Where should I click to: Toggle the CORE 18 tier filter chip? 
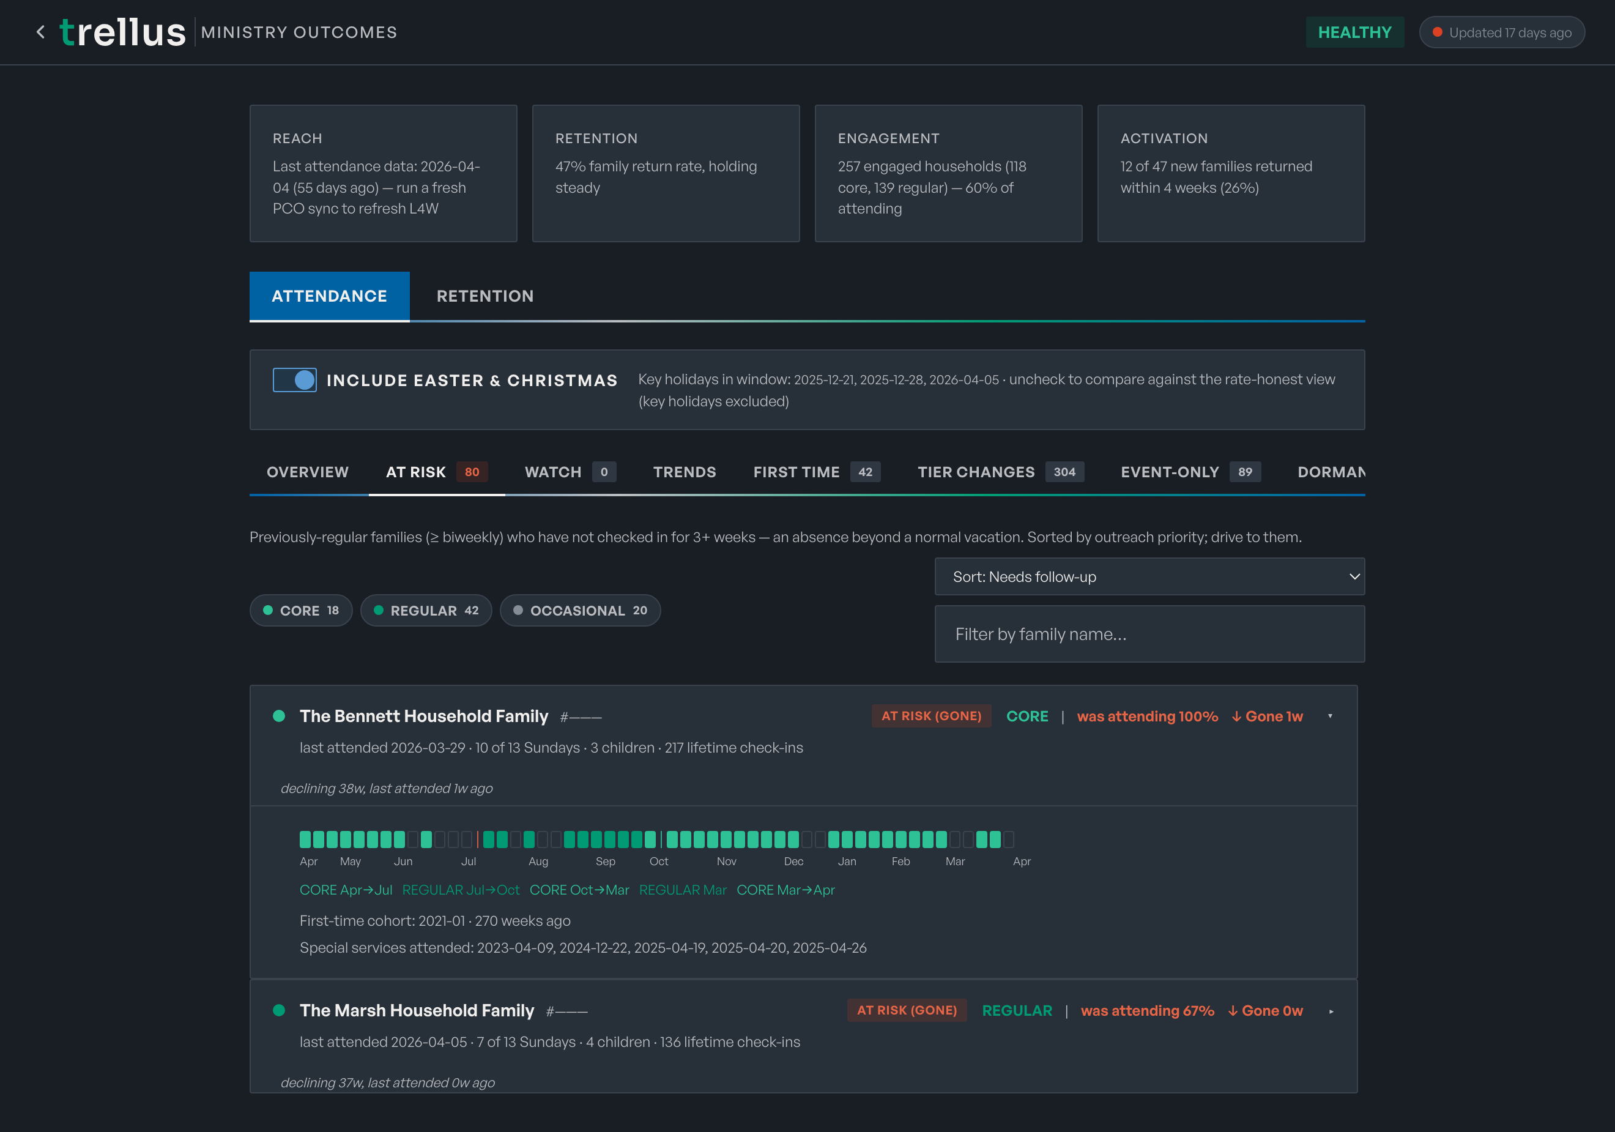tap(301, 611)
